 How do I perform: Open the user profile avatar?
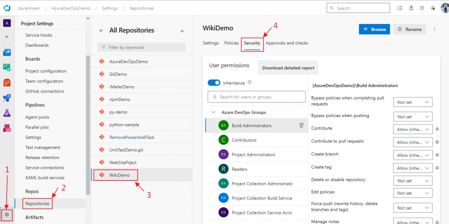click(445, 8)
